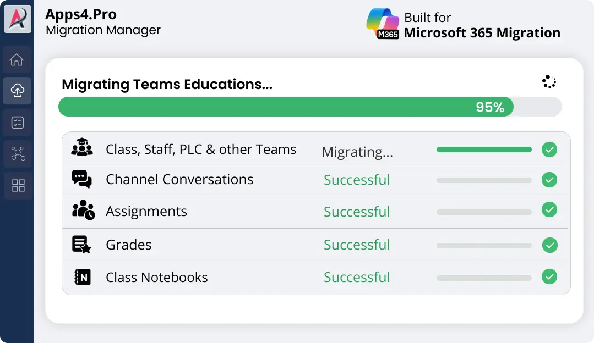Click the 'Built for' text
The height and width of the screenshot is (343, 594).
click(427, 18)
